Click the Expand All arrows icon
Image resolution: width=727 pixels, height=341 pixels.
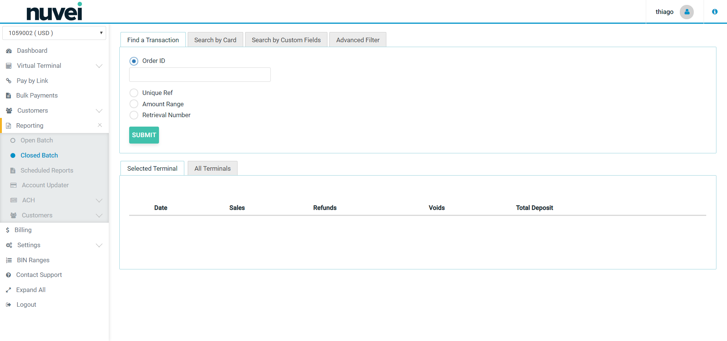click(x=9, y=290)
